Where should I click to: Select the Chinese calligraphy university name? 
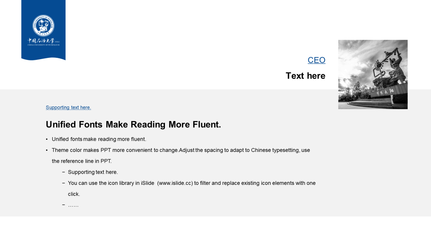[x=41, y=41]
